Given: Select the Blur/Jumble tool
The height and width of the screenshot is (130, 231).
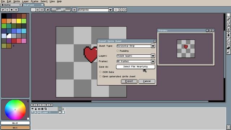Looking at the screenshot, I should tap(228, 52).
